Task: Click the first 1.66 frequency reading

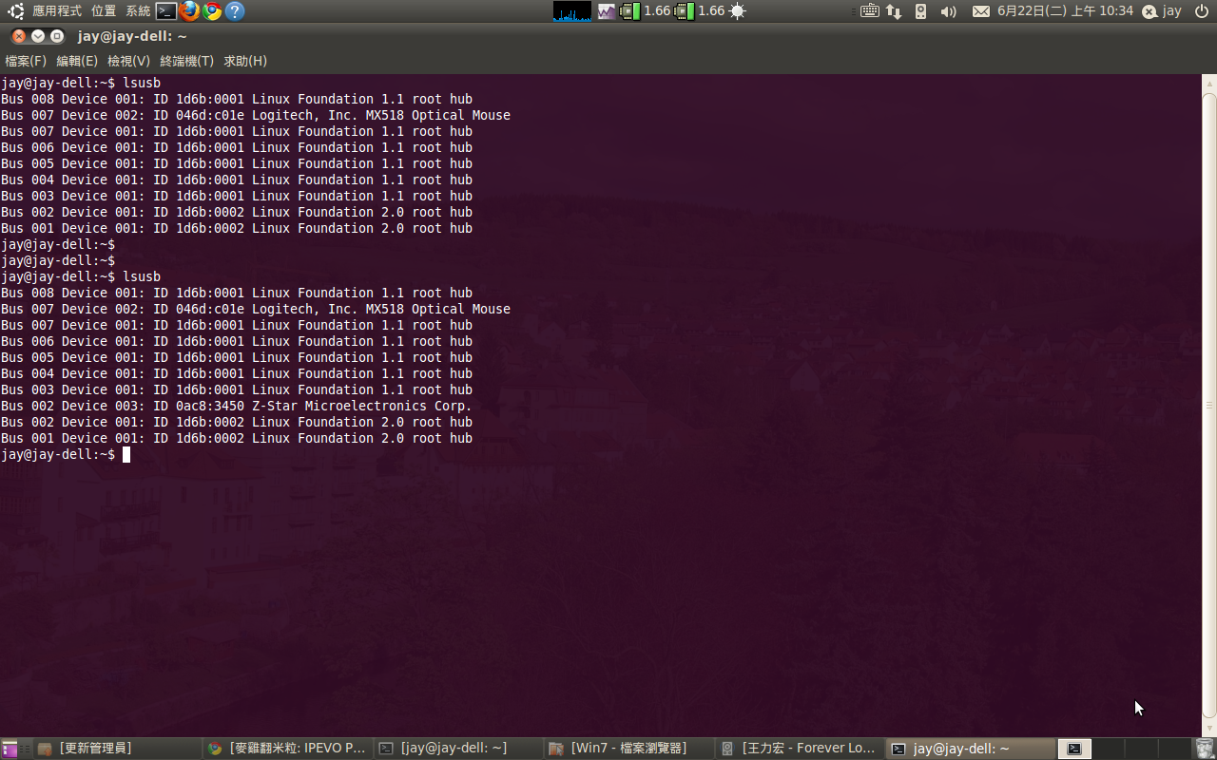Action: click(657, 11)
